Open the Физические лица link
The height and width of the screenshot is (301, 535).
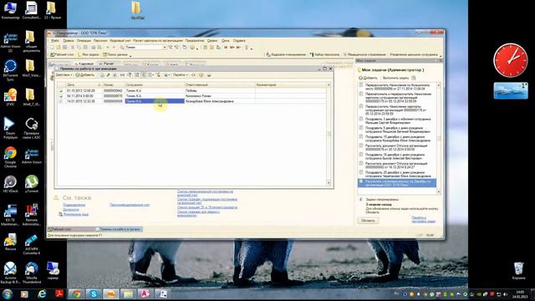(x=76, y=214)
